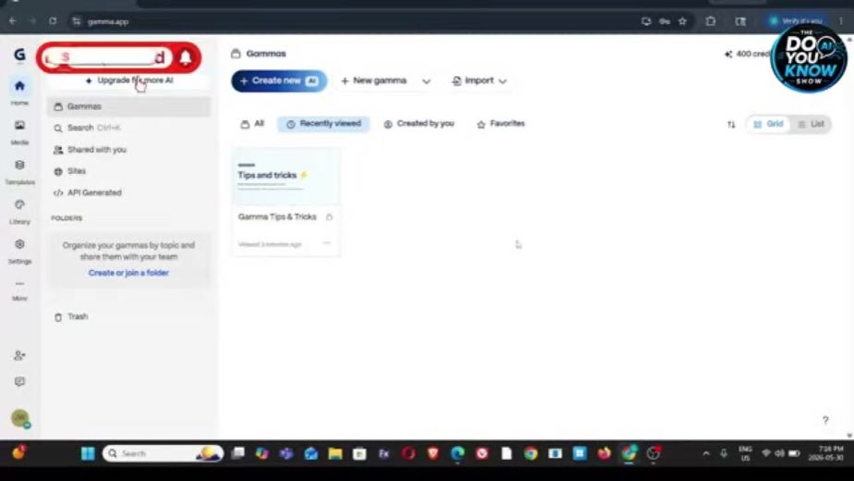Open Sites in the left panel
The width and height of the screenshot is (854, 481).
click(x=128, y=171)
